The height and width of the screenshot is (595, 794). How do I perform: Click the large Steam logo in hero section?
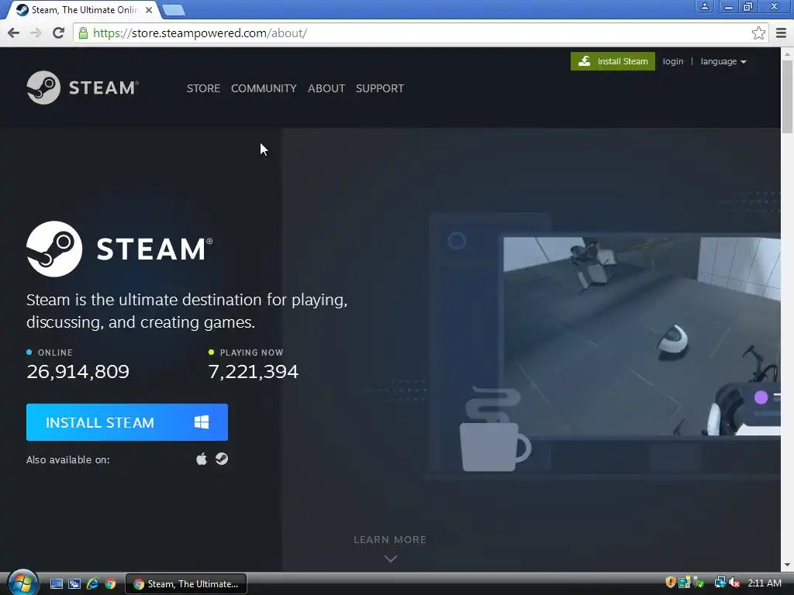(119, 249)
